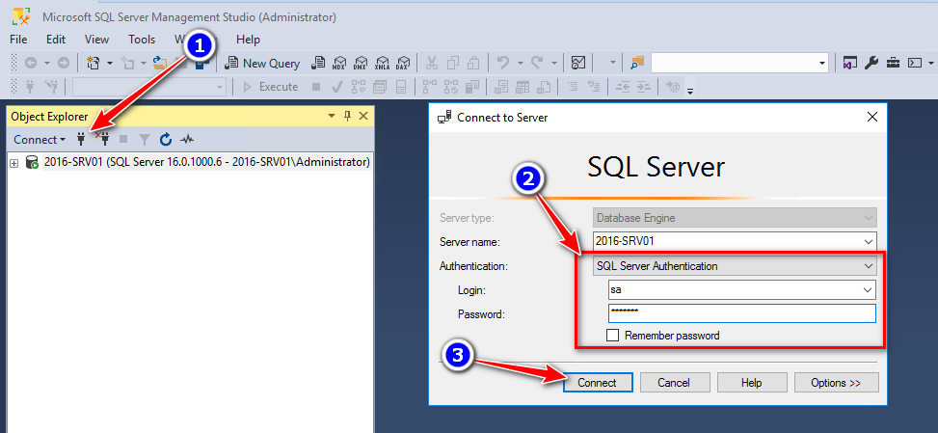Screen dimensions: 938x433
Task: Open the Server name dropdown
Action: [x=869, y=242]
